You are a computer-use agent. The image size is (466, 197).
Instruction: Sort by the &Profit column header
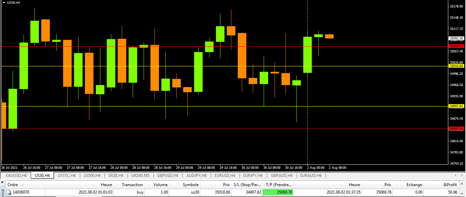click(450, 185)
